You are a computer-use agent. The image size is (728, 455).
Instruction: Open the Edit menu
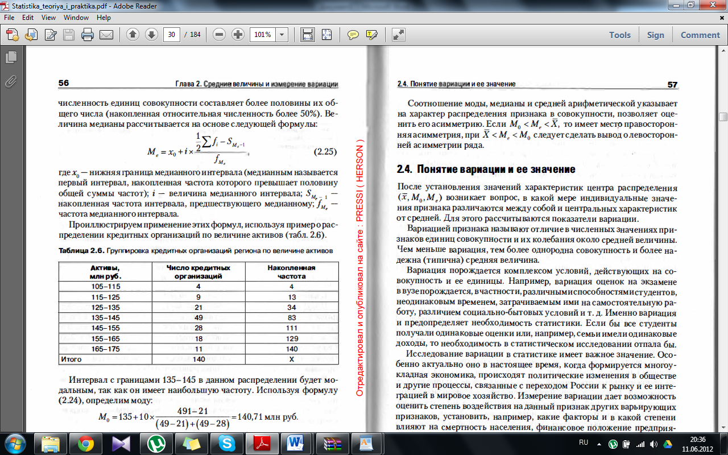[28, 18]
